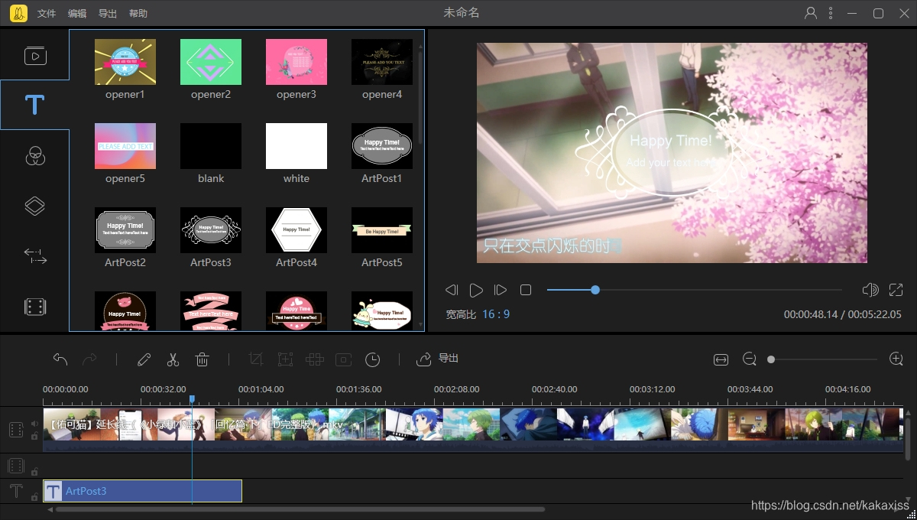Fit timeline to window width
Image resolution: width=917 pixels, height=520 pixels.
pyautogui.click(x=721, y=359)
